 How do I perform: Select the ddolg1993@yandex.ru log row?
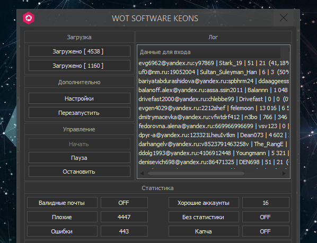pyautogui.click(x=214, y=153)
